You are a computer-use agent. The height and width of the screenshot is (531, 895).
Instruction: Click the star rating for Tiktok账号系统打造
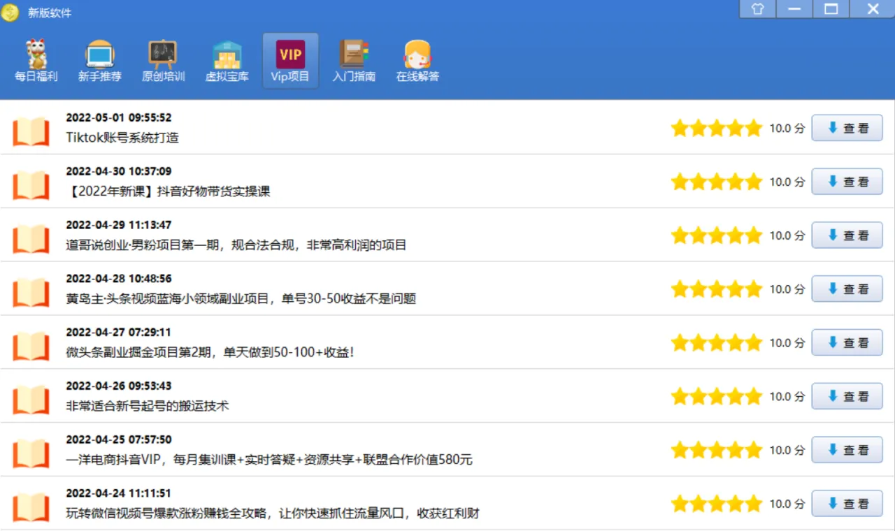click(x=716, y=129)
